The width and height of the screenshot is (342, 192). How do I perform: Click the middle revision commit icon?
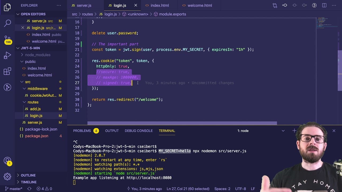point(294,5)
